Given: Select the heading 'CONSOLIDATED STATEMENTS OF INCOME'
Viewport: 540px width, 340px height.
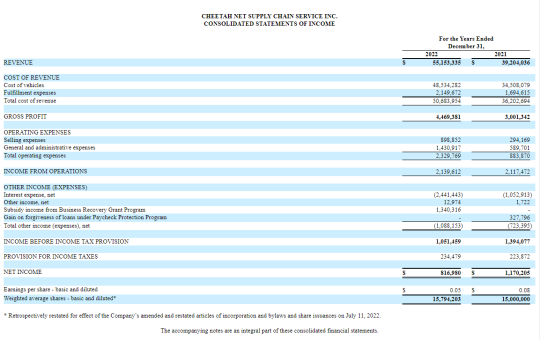Looking at the screenshot, I should (x=269, y=24).
